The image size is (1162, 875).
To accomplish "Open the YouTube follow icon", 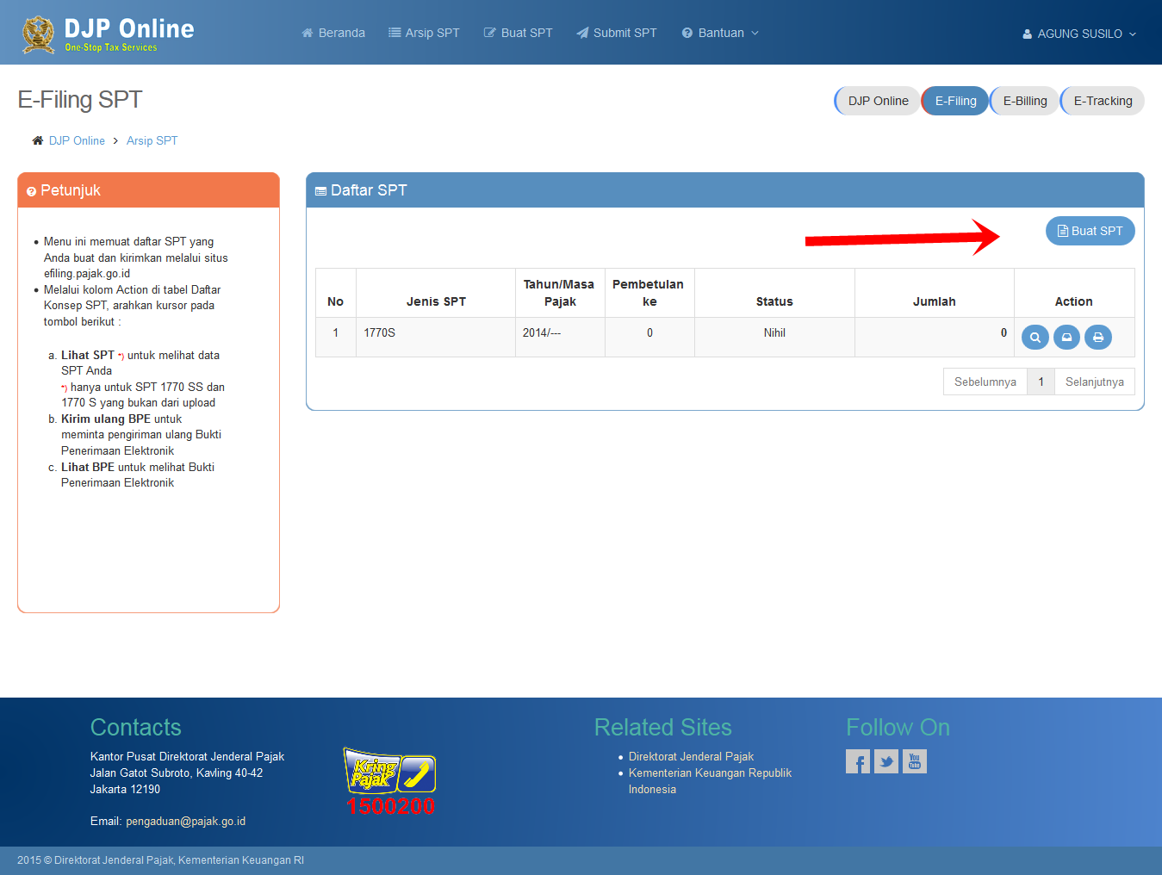I will 915,761.
